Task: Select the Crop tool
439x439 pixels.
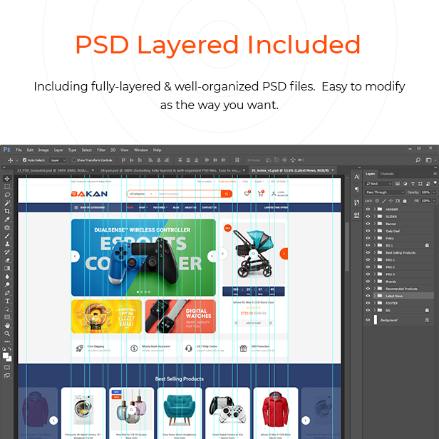Action: point(7,211)
